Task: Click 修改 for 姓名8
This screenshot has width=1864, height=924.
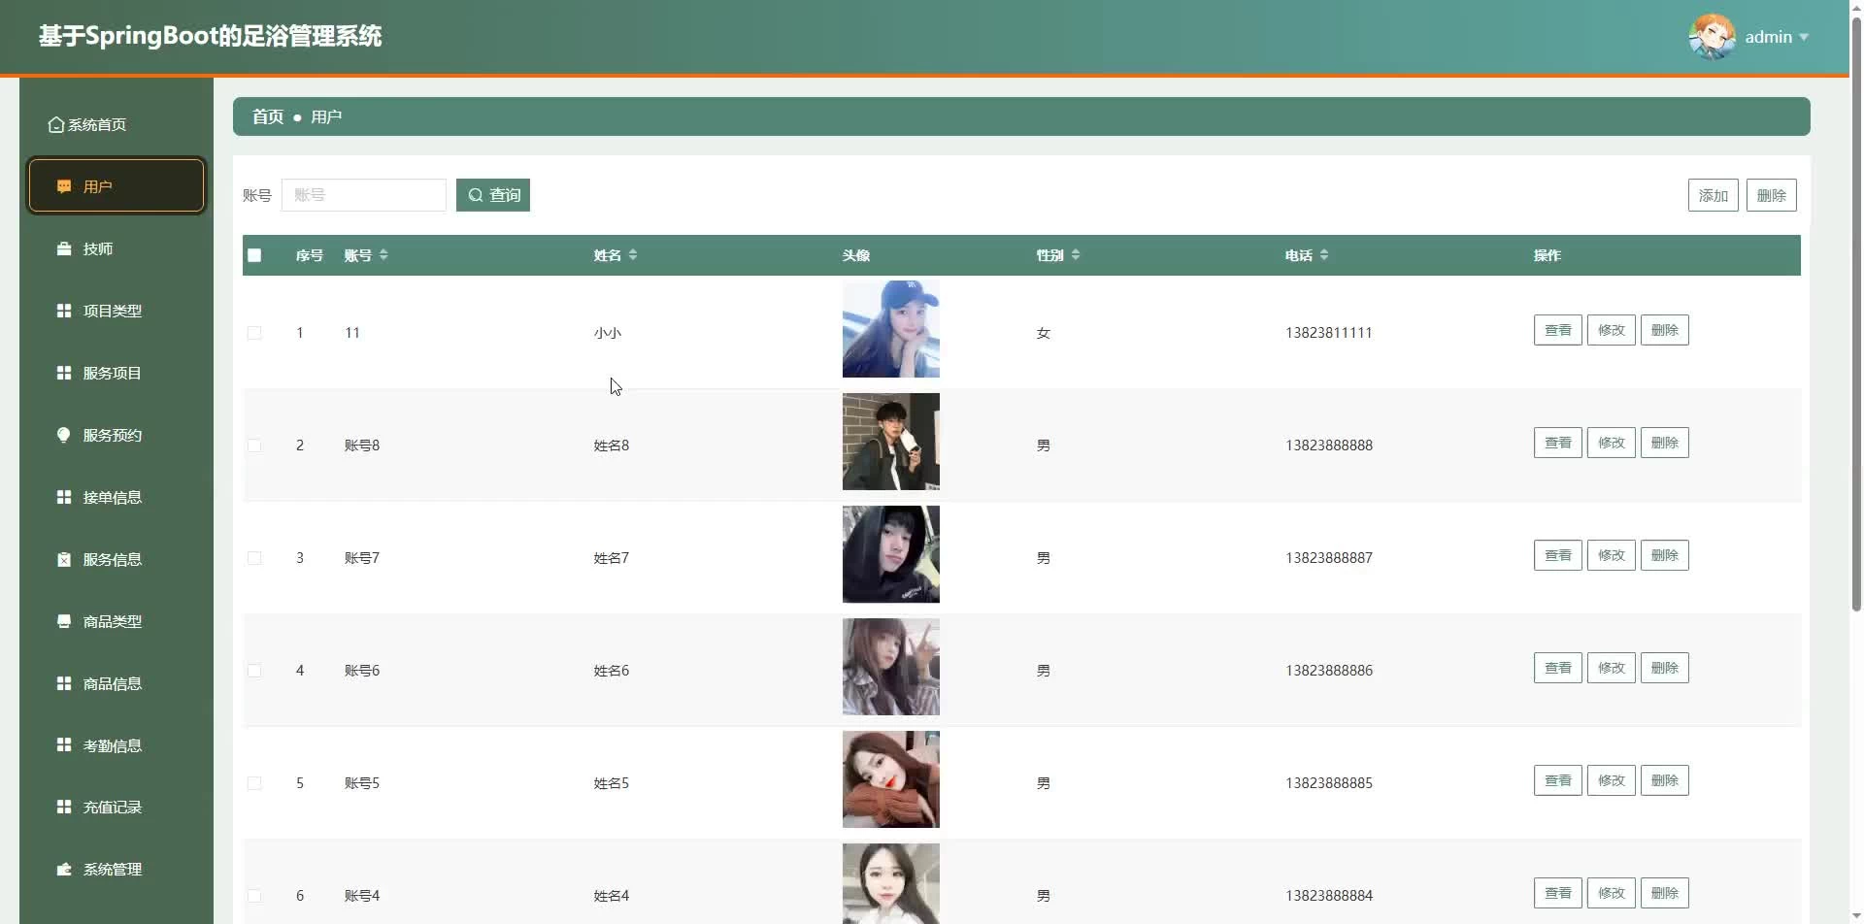Action: 1611,443
